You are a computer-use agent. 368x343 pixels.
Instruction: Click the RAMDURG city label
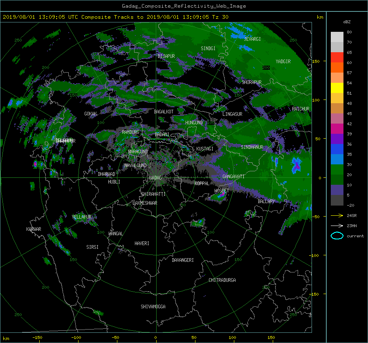(130, 132)
